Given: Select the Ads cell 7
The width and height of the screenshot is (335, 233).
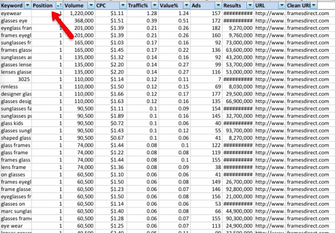Looking at the screenshot, I should tap(206, 79).
